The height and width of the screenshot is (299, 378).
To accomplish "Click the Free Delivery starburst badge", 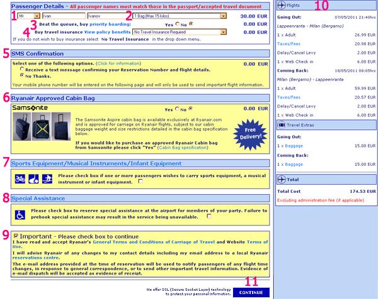I will [x=250, y=134].
